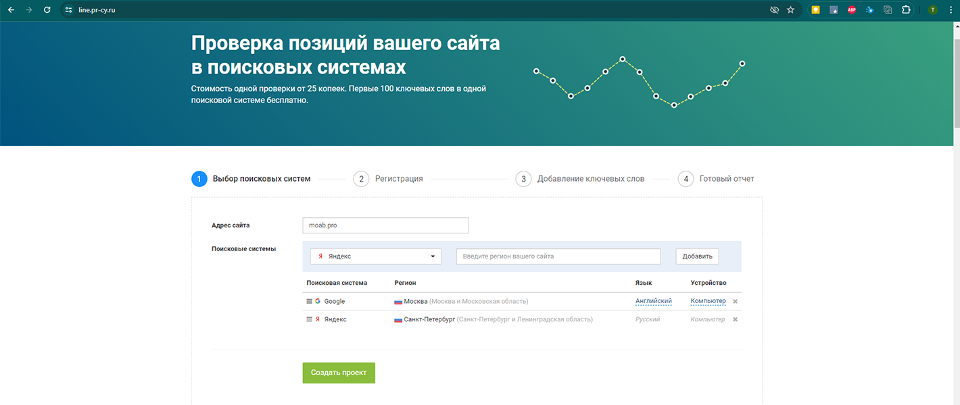
Task: Grab the drag handle of the Google row
Action: tap(309, 302)
